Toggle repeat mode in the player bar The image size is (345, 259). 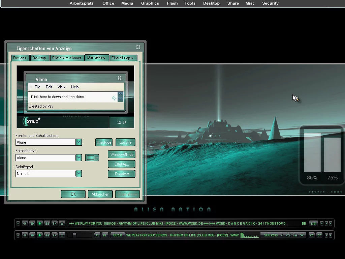click(288, 235)
